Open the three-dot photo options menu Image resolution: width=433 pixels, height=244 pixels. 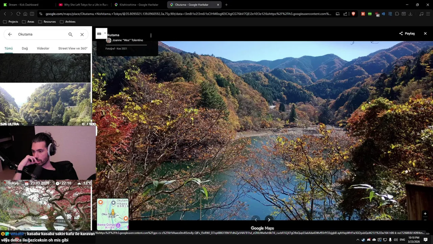coord(151,35)
